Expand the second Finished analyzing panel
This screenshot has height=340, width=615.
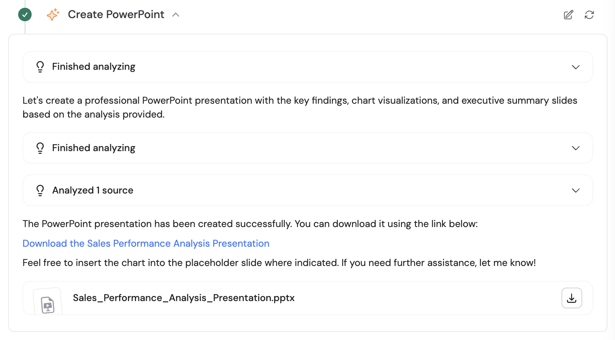576,148
